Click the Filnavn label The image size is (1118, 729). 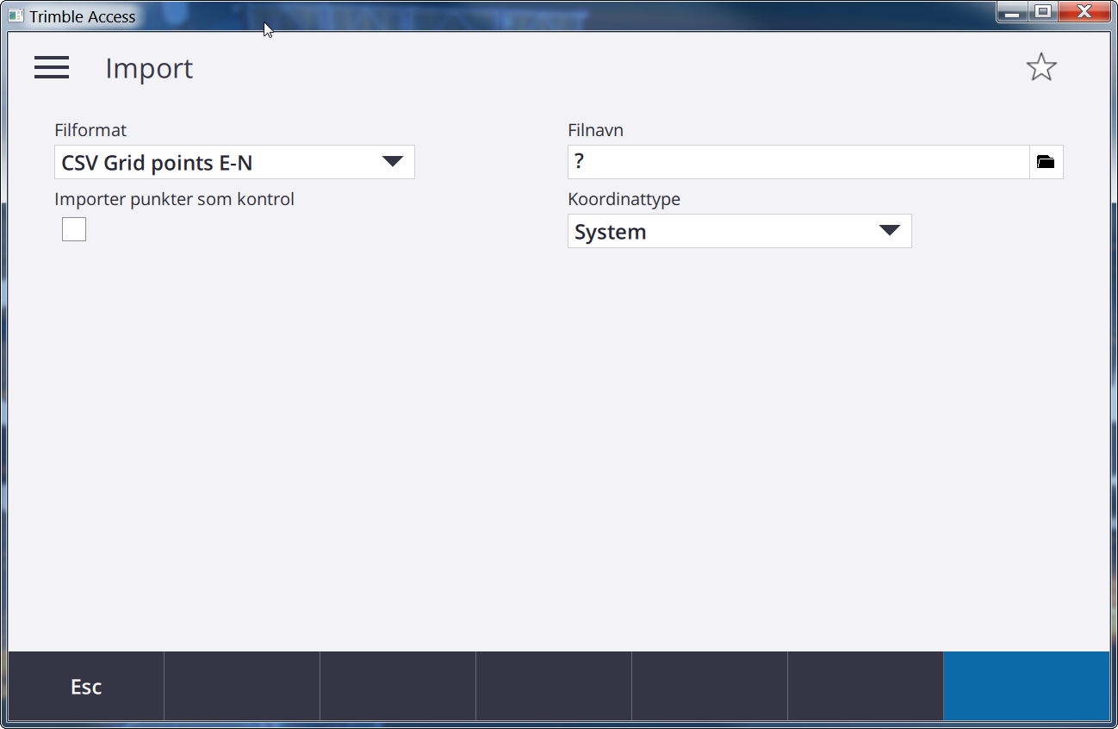[595, 130]
